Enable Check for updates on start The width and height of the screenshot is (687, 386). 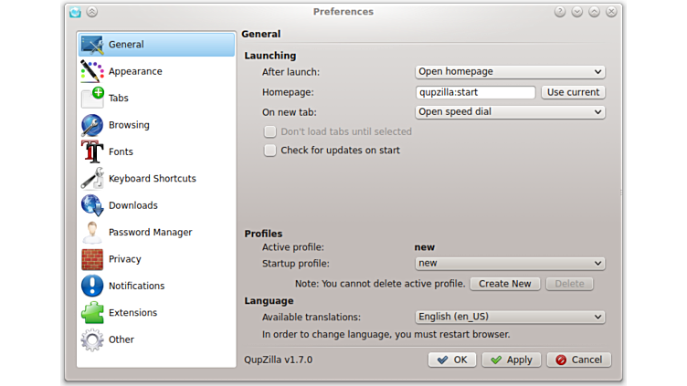(x=270, y=151)
